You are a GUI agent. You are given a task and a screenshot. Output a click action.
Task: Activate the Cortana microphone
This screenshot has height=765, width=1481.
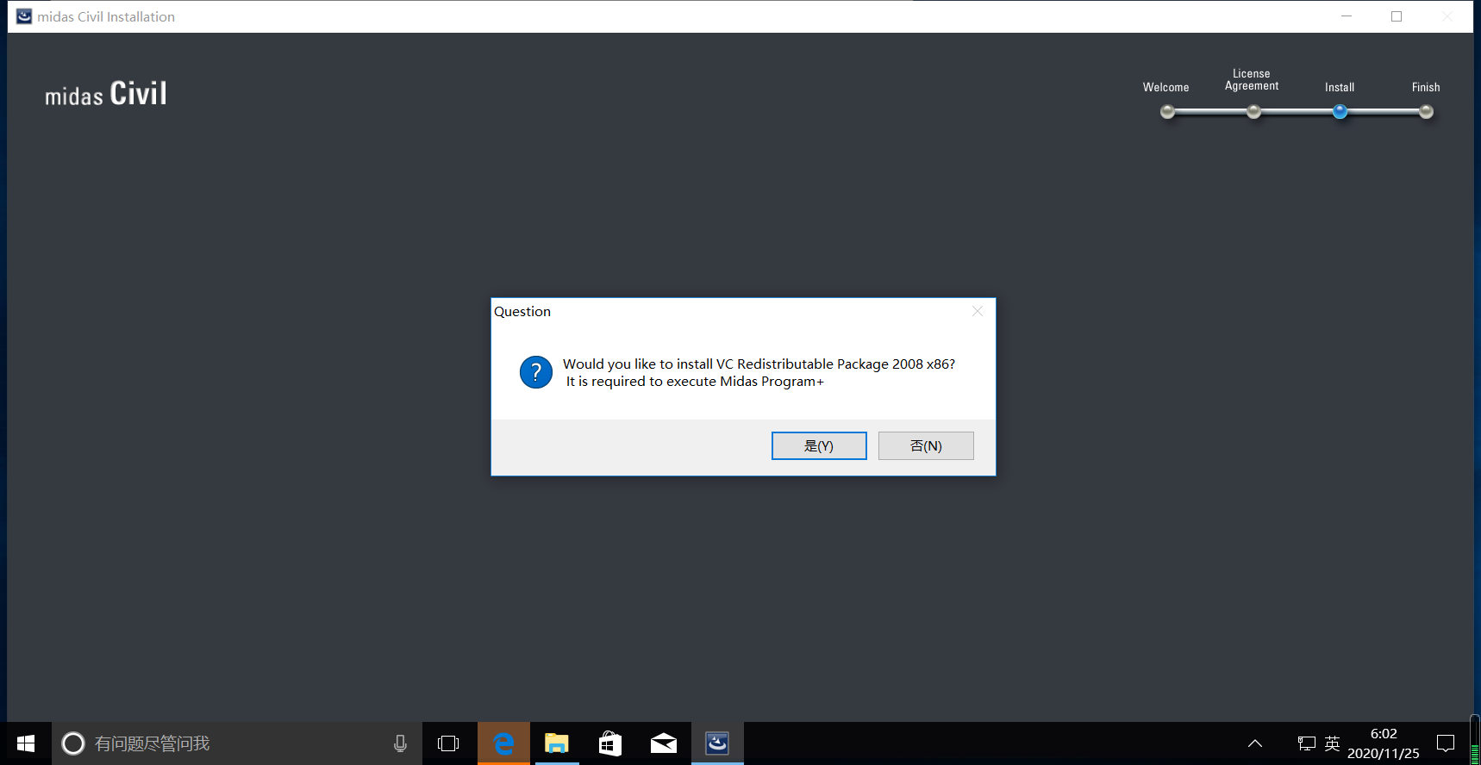pos(400,743)
